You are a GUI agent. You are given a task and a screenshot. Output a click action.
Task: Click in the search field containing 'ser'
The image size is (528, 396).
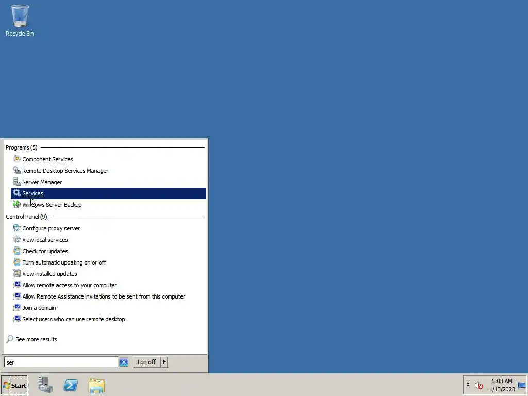61,362
